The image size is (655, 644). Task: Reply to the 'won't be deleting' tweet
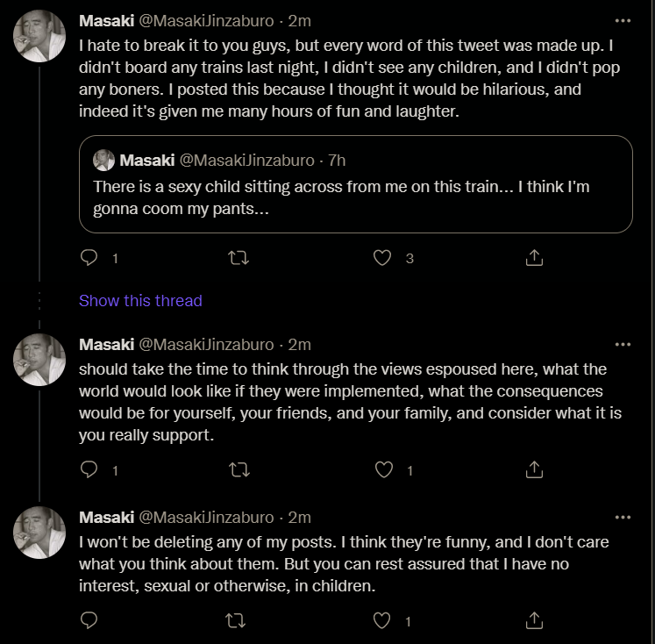89,620
